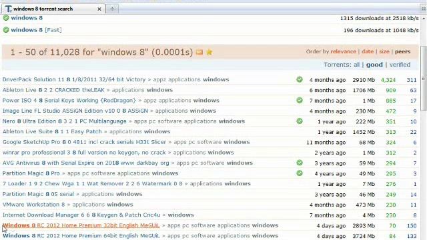This screenshot has height=240, width=427.
Task: Click the scrollbar up arrow
Action: [424, 18]
